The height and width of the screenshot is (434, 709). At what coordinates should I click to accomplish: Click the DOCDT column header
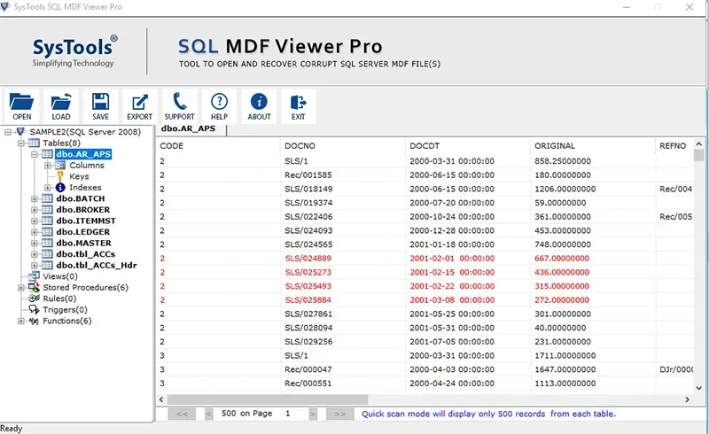tap(468, 146)
